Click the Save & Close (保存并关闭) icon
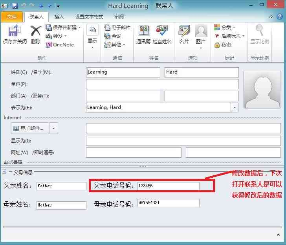286x245 pixels. pos(14,31)
